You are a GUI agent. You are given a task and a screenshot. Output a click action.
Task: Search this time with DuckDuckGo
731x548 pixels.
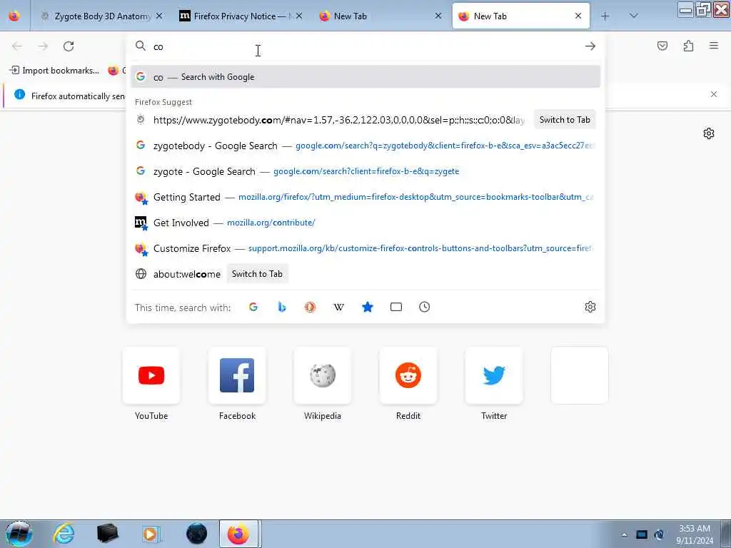[310, 307]
